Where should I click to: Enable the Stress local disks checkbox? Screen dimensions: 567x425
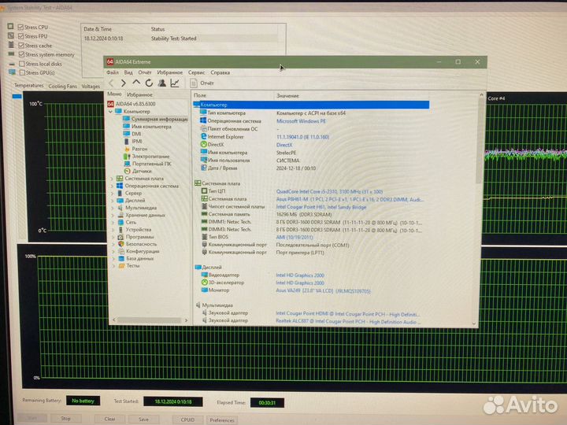click(22, 64)
